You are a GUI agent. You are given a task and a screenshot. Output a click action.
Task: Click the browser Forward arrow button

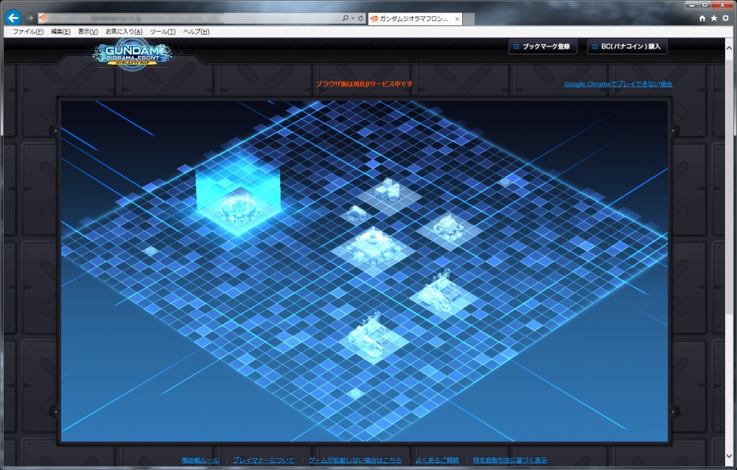(29, 18)
